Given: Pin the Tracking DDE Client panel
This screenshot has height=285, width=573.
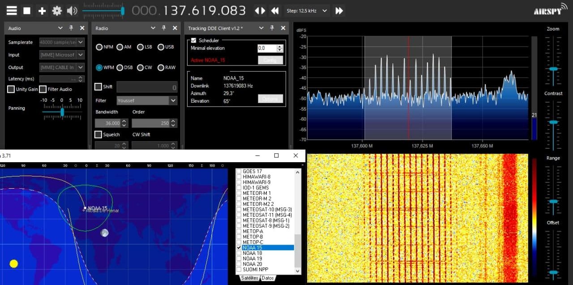Looking at the screenshot, I should point(272,28).
